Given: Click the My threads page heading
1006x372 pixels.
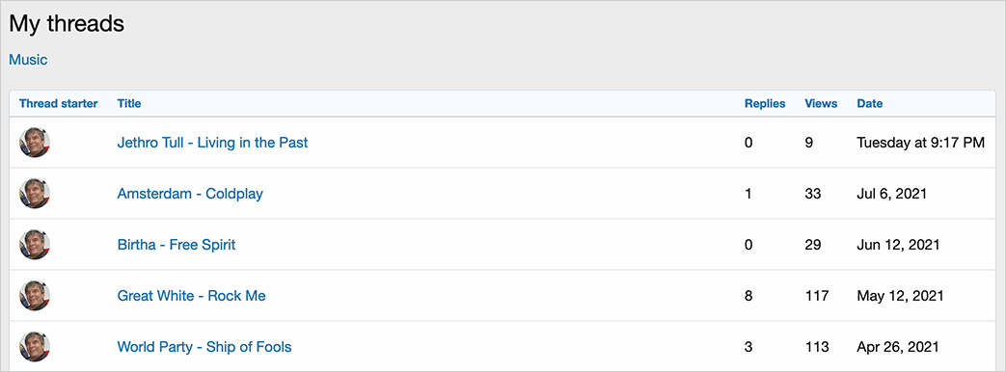Looking at the screenshot, I should [67, 24].
